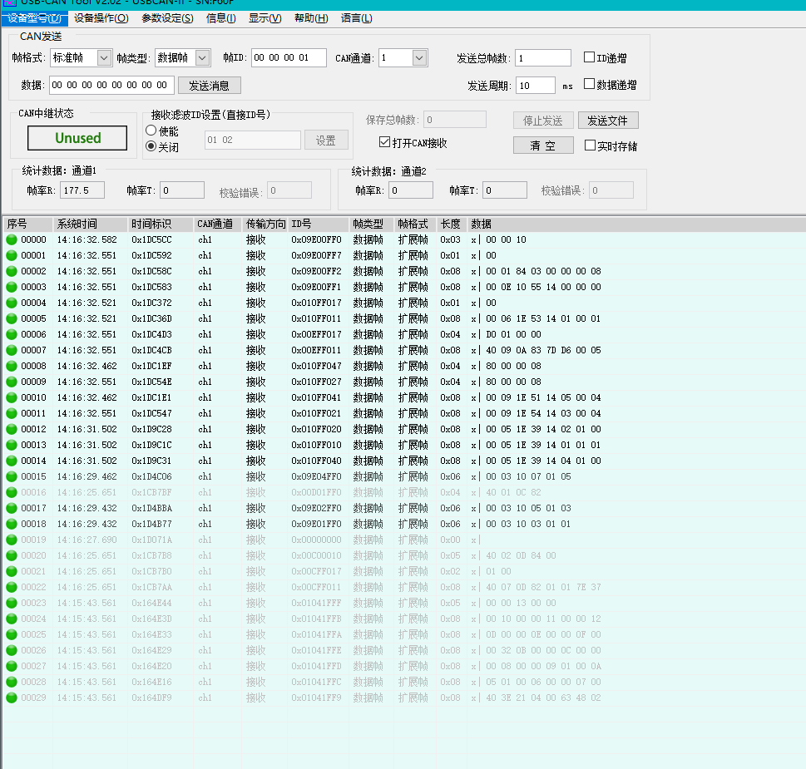Viewport: 806px width, 769px height.
Task: Click the 发送周期 input field
Action: point(535,86)
